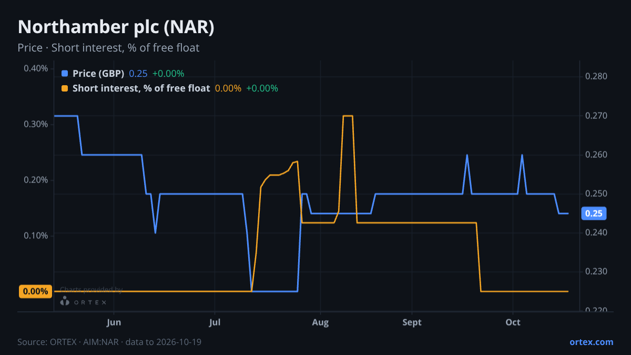631x355 pixels.
Task: Click the green +0.00% beside short interest value
Action: (262, 88)
